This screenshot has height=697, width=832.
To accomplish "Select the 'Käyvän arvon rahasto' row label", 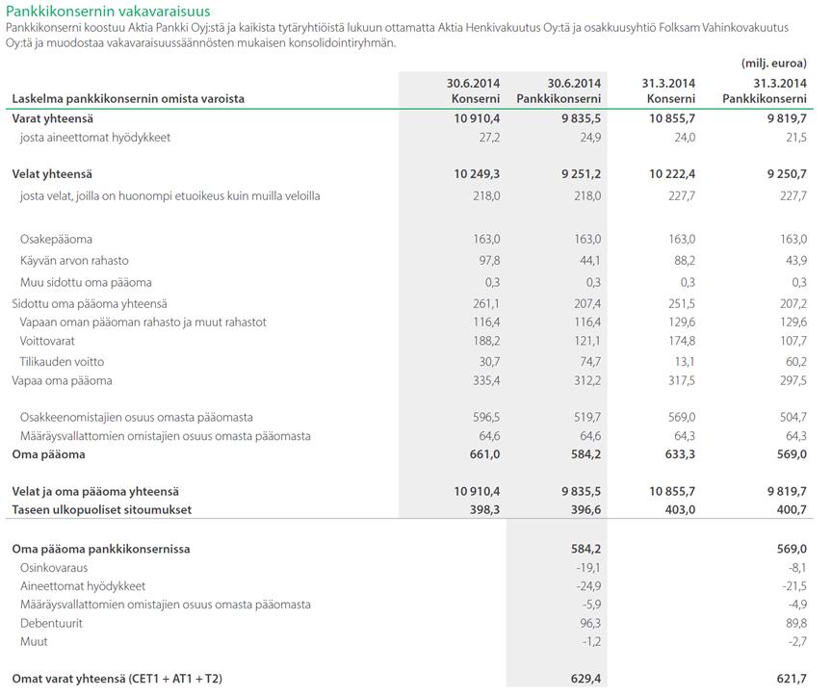I will (x=74, y=261).
